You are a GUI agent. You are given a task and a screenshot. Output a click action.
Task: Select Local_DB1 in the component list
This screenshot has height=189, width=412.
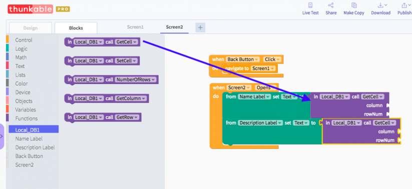coord(34,129)
